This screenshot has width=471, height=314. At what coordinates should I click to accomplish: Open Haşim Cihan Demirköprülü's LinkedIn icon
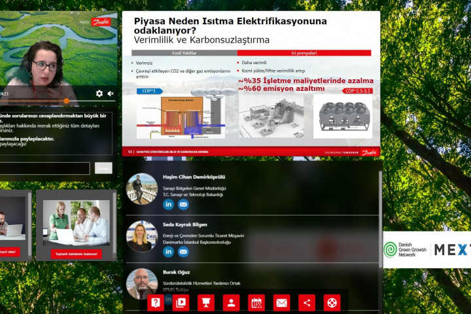(x=168, y=204)
